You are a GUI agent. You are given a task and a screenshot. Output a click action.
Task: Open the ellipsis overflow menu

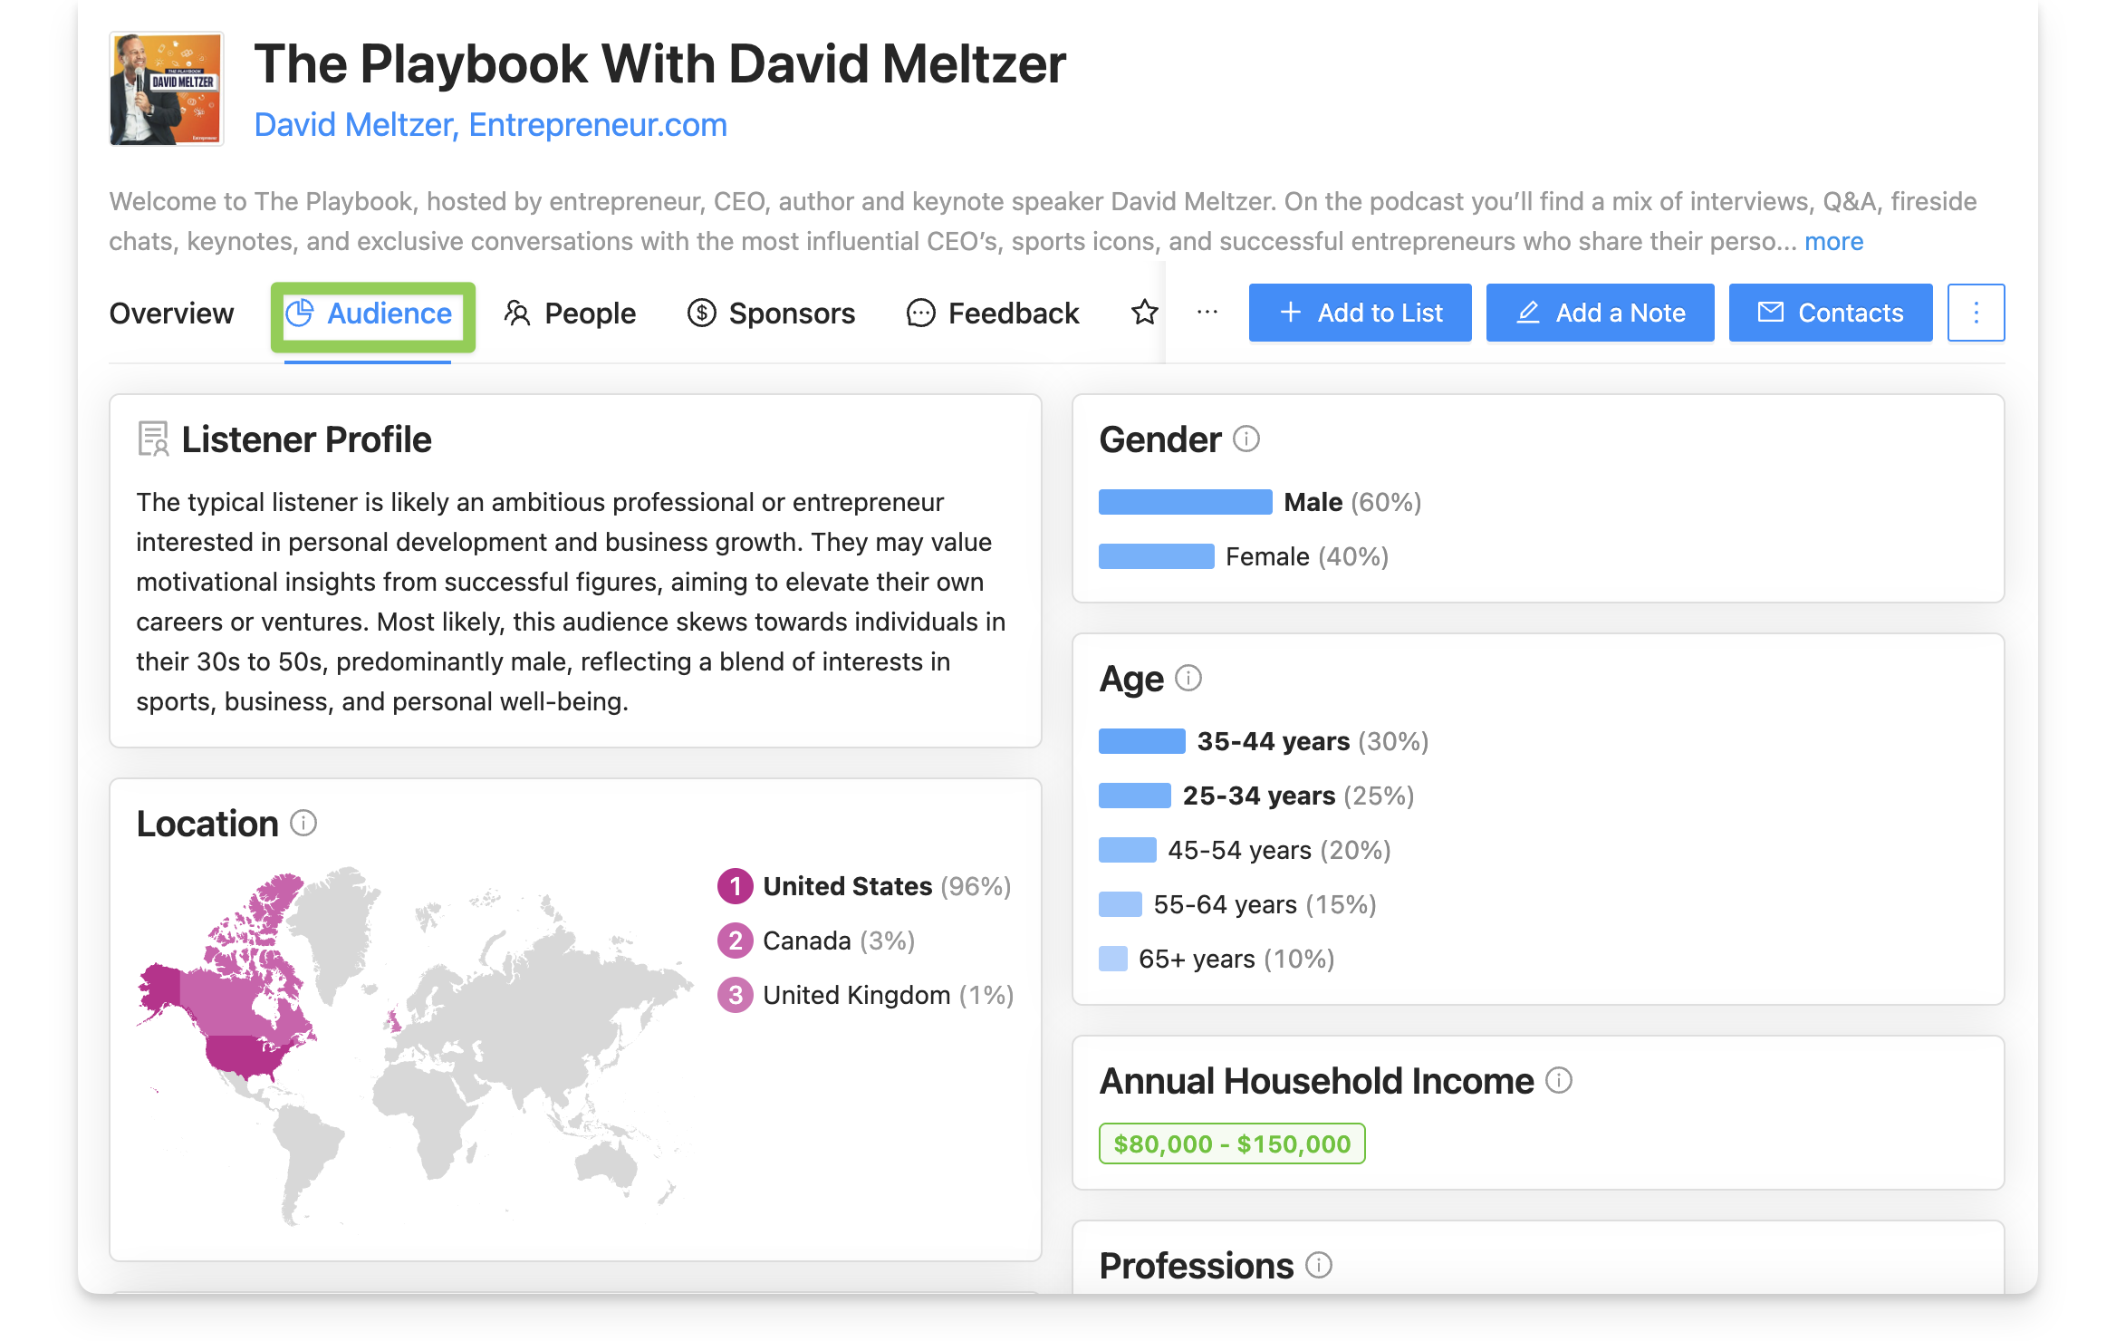1206,313
